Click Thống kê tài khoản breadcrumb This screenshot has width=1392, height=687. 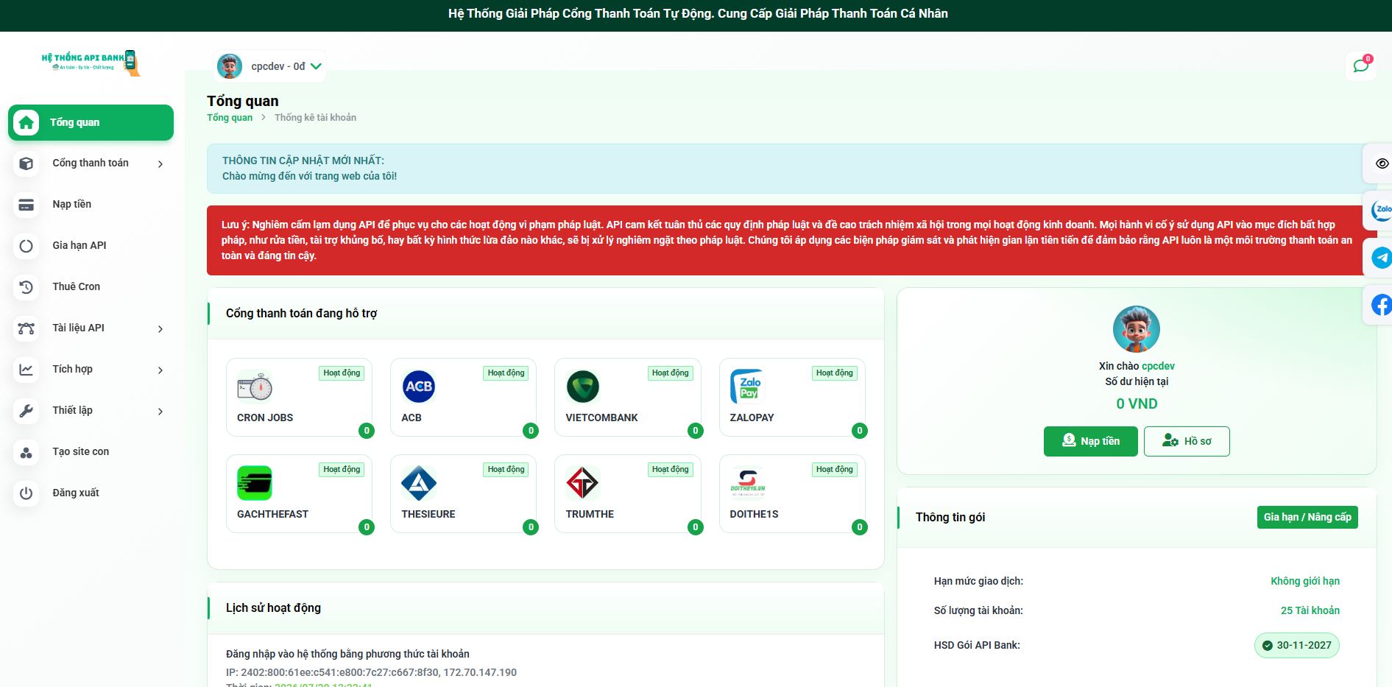click(x=315, y=118)
